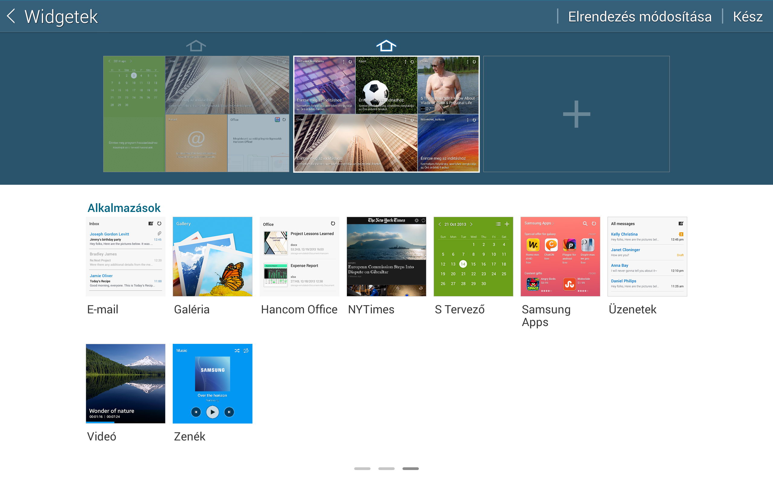Toggle shuffle in the Music widget
773x483 pixels.
click(x=237, y=350)
